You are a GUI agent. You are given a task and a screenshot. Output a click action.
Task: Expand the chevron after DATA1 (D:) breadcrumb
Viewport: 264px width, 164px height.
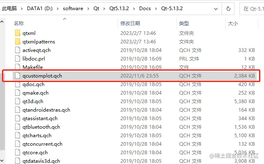(x=58, y=9)
